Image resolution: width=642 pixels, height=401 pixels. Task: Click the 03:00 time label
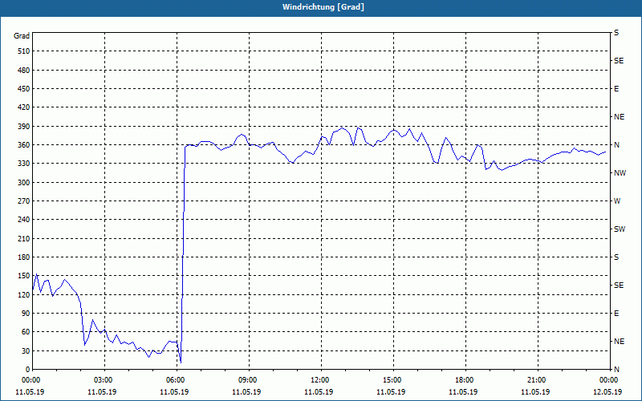tap(103, 380)
